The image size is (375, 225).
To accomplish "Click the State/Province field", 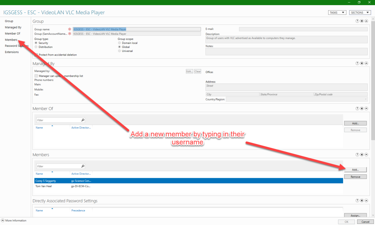I will (x=286, y=94).
